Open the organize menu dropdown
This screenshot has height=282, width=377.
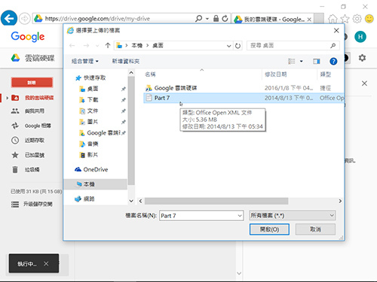(84, 61)
